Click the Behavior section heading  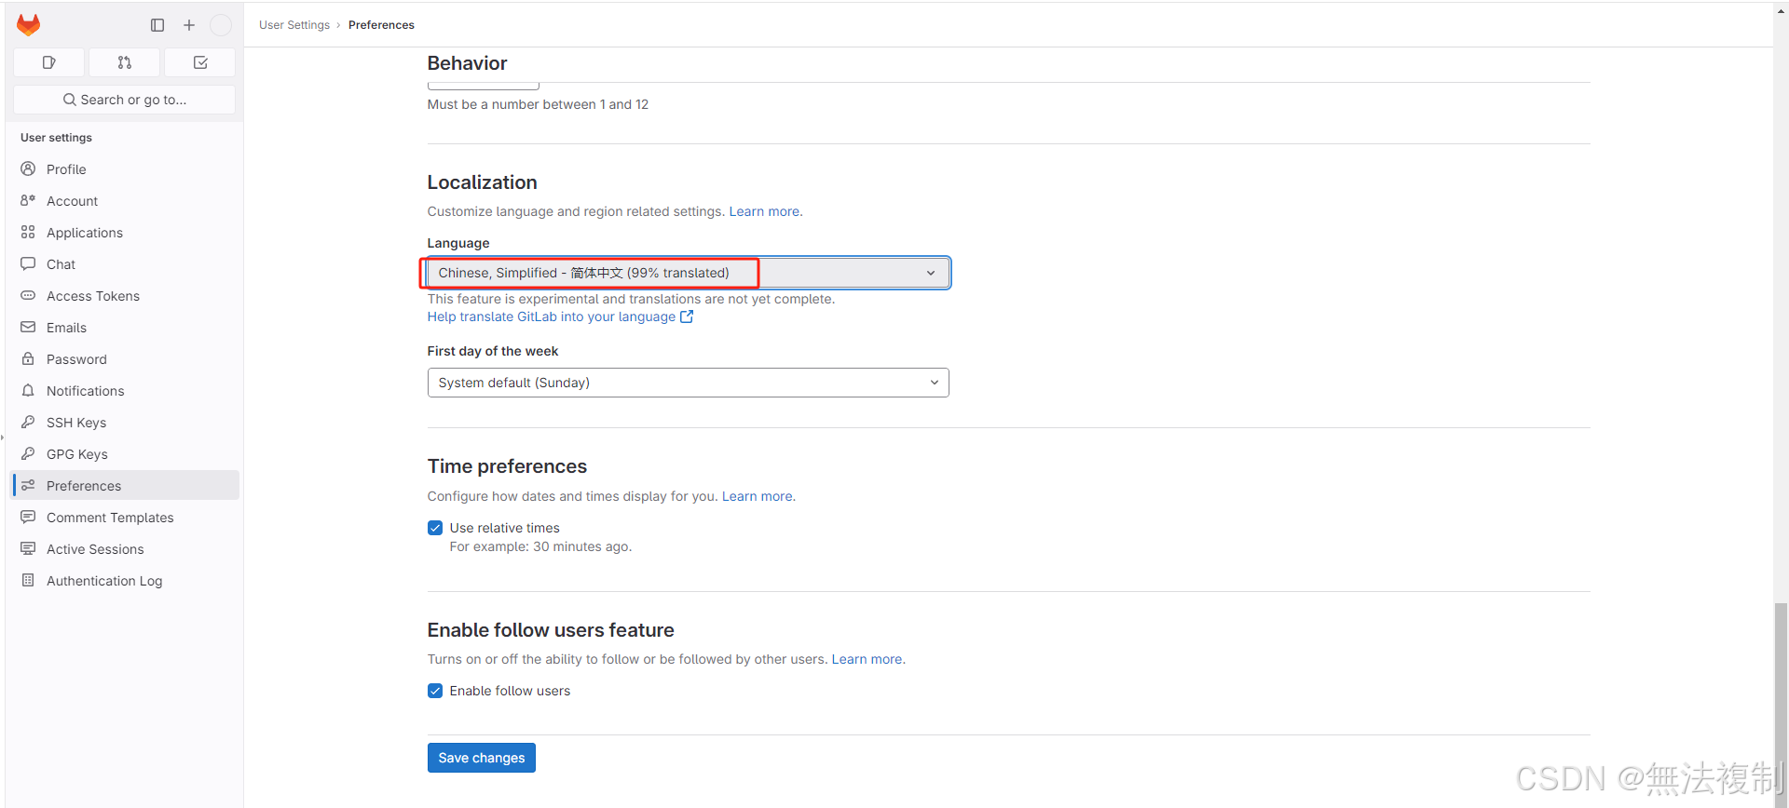467,63
